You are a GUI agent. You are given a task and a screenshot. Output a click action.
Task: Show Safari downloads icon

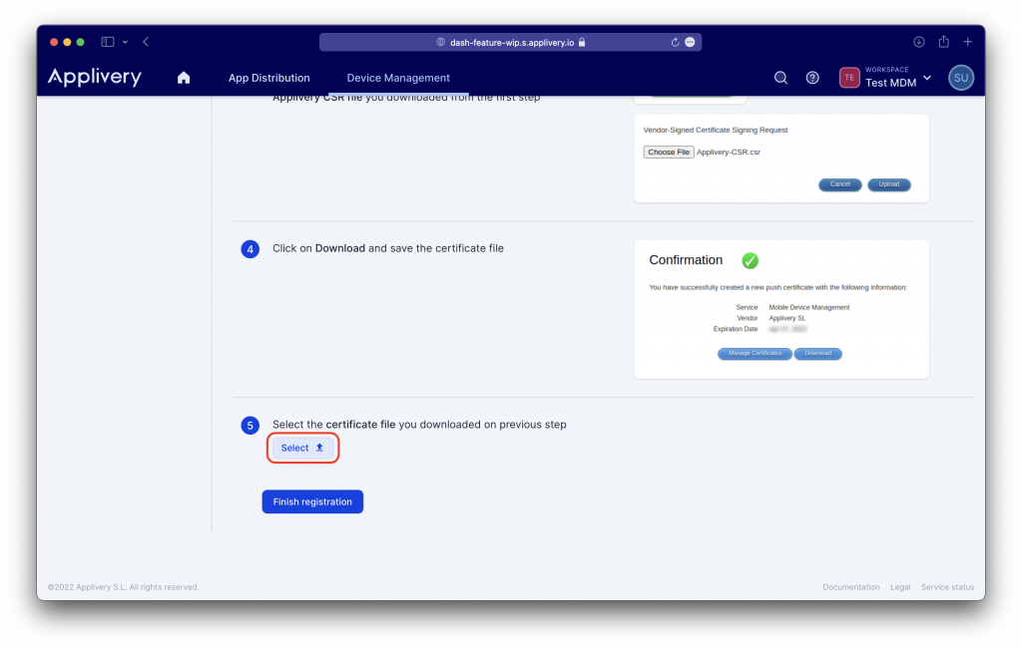(919, 42)
